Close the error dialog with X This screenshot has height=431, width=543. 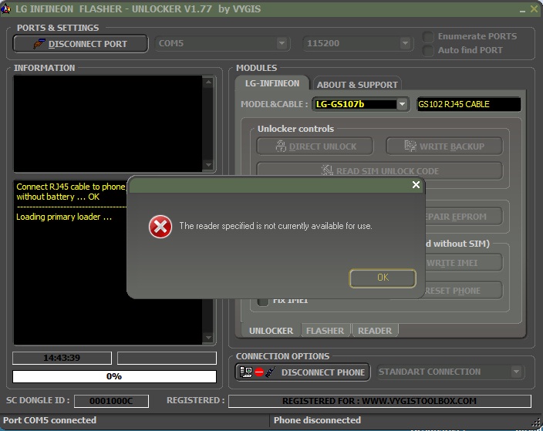(416, 185)
